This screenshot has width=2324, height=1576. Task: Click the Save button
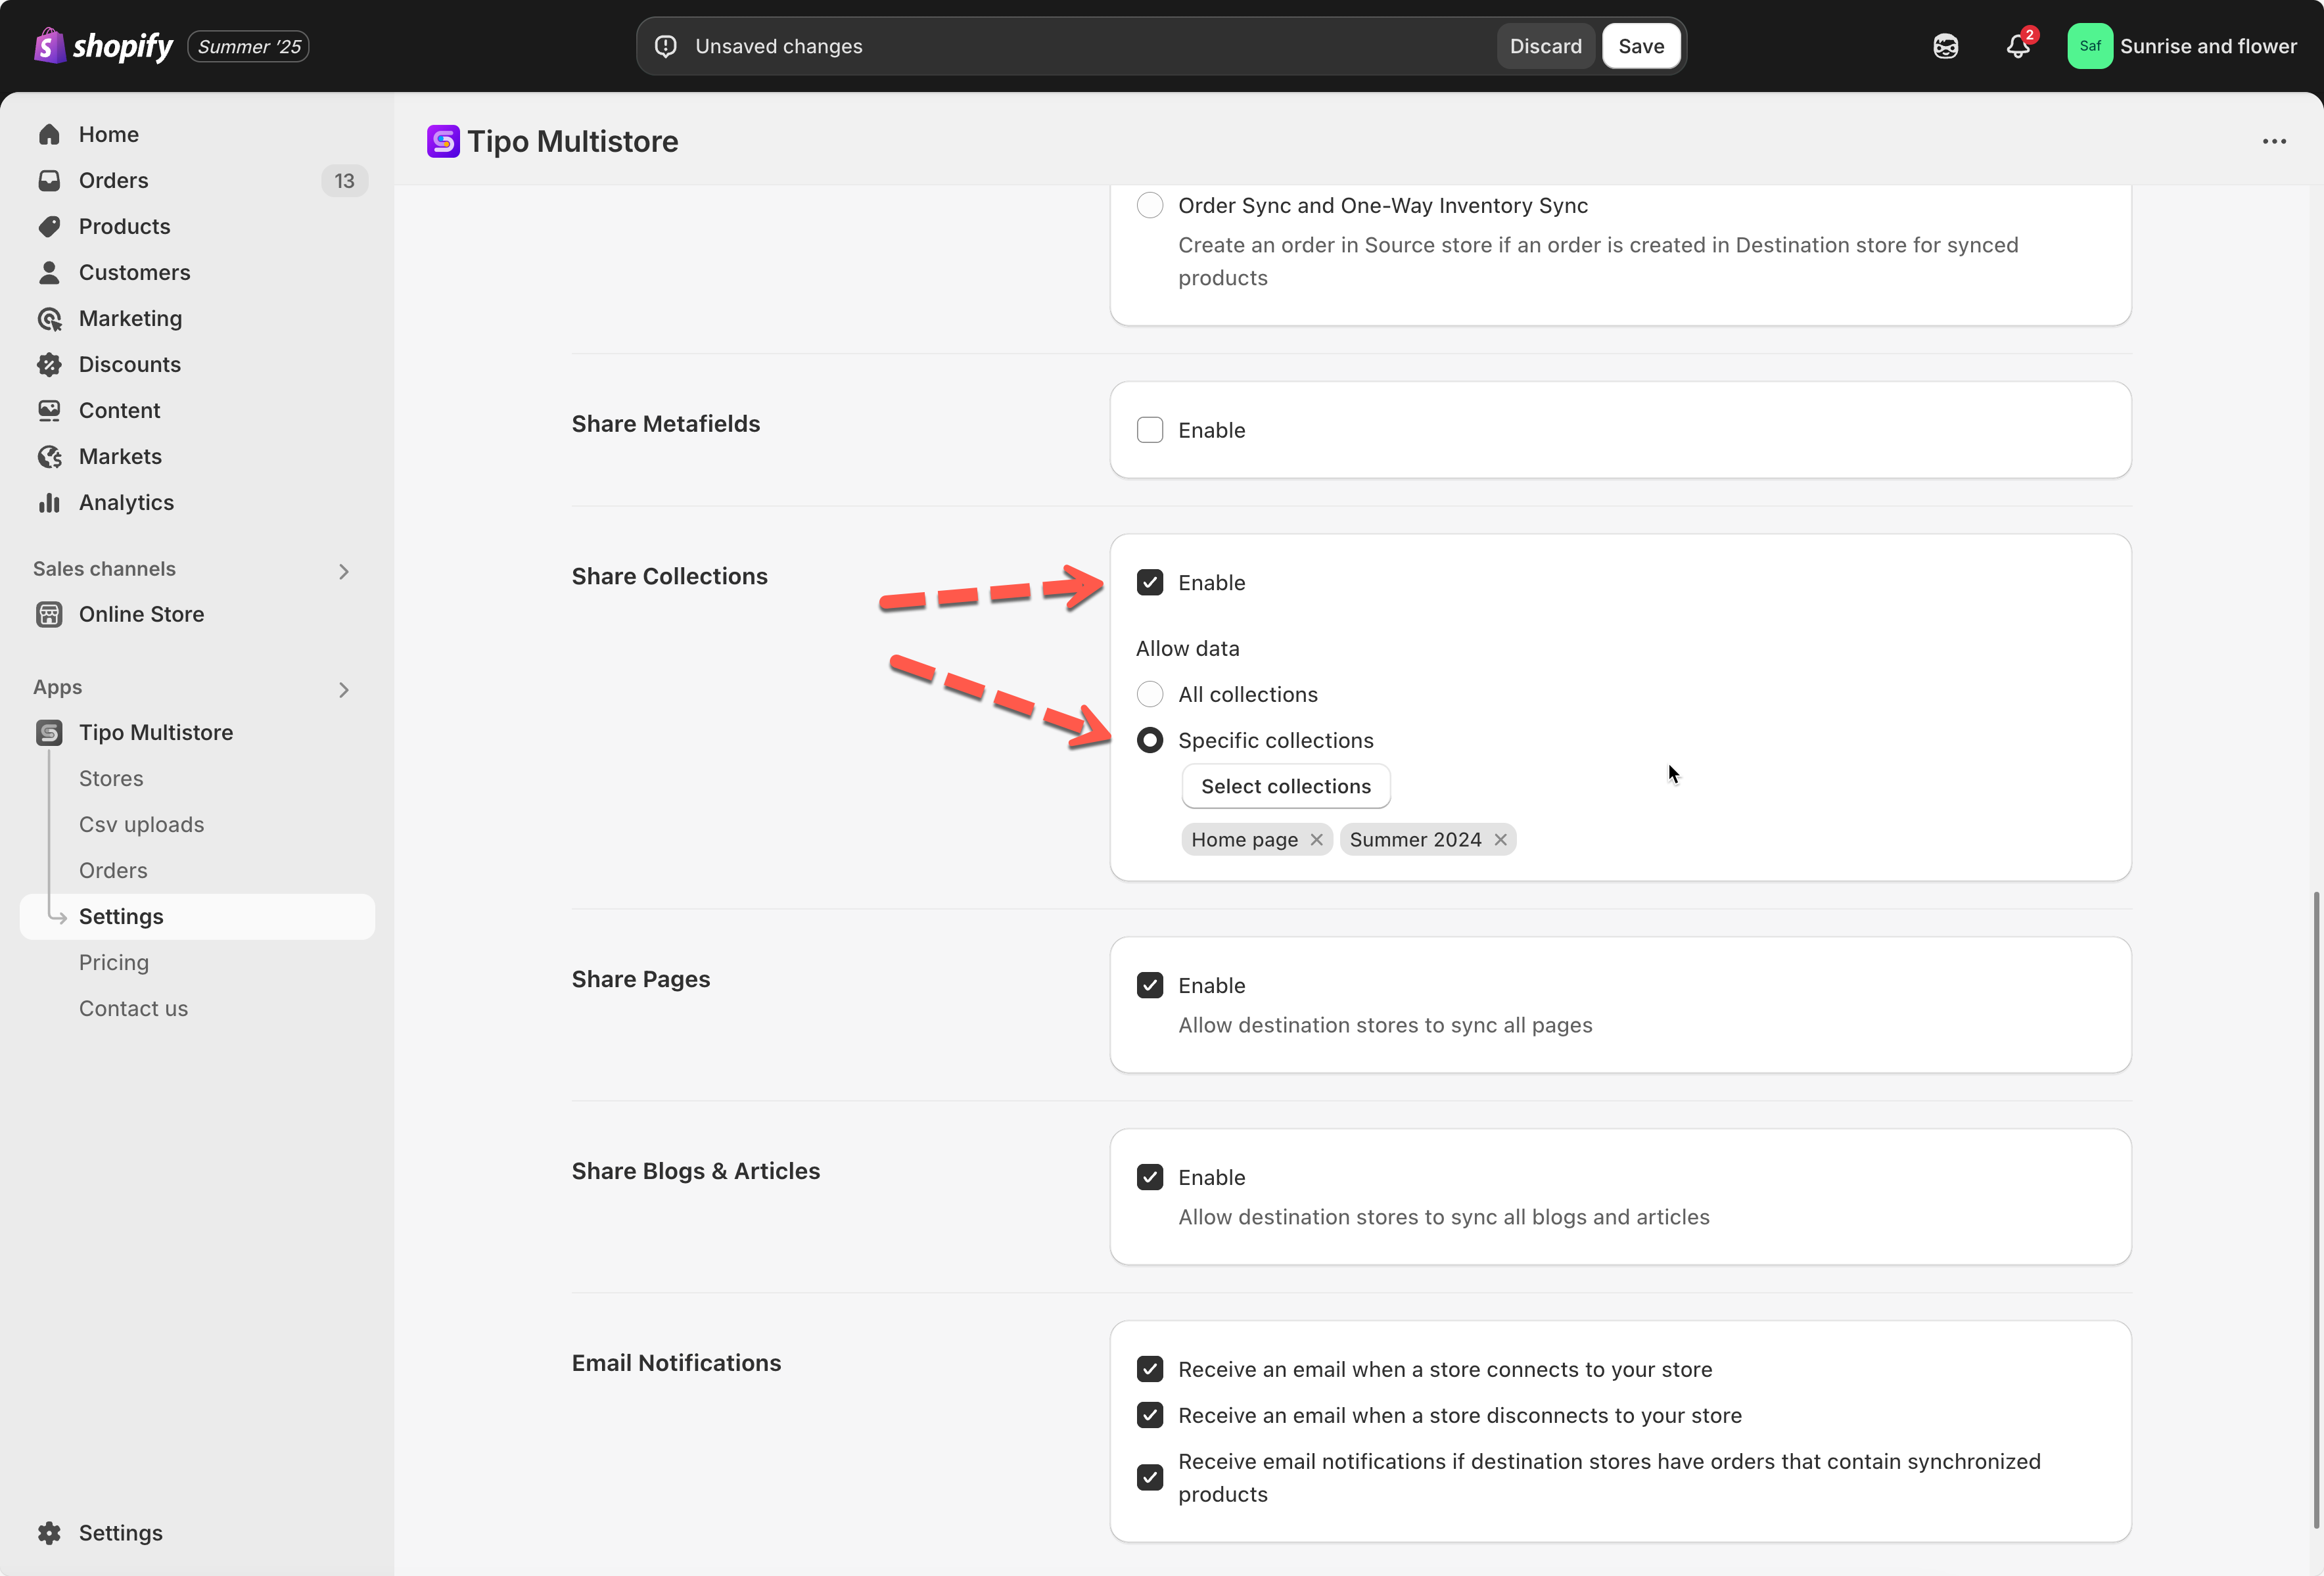click(x=1640, y=46)
